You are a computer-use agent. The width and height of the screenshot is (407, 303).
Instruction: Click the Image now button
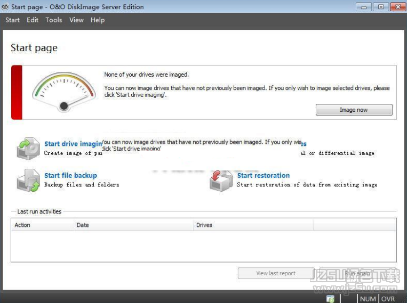(354, 110)
